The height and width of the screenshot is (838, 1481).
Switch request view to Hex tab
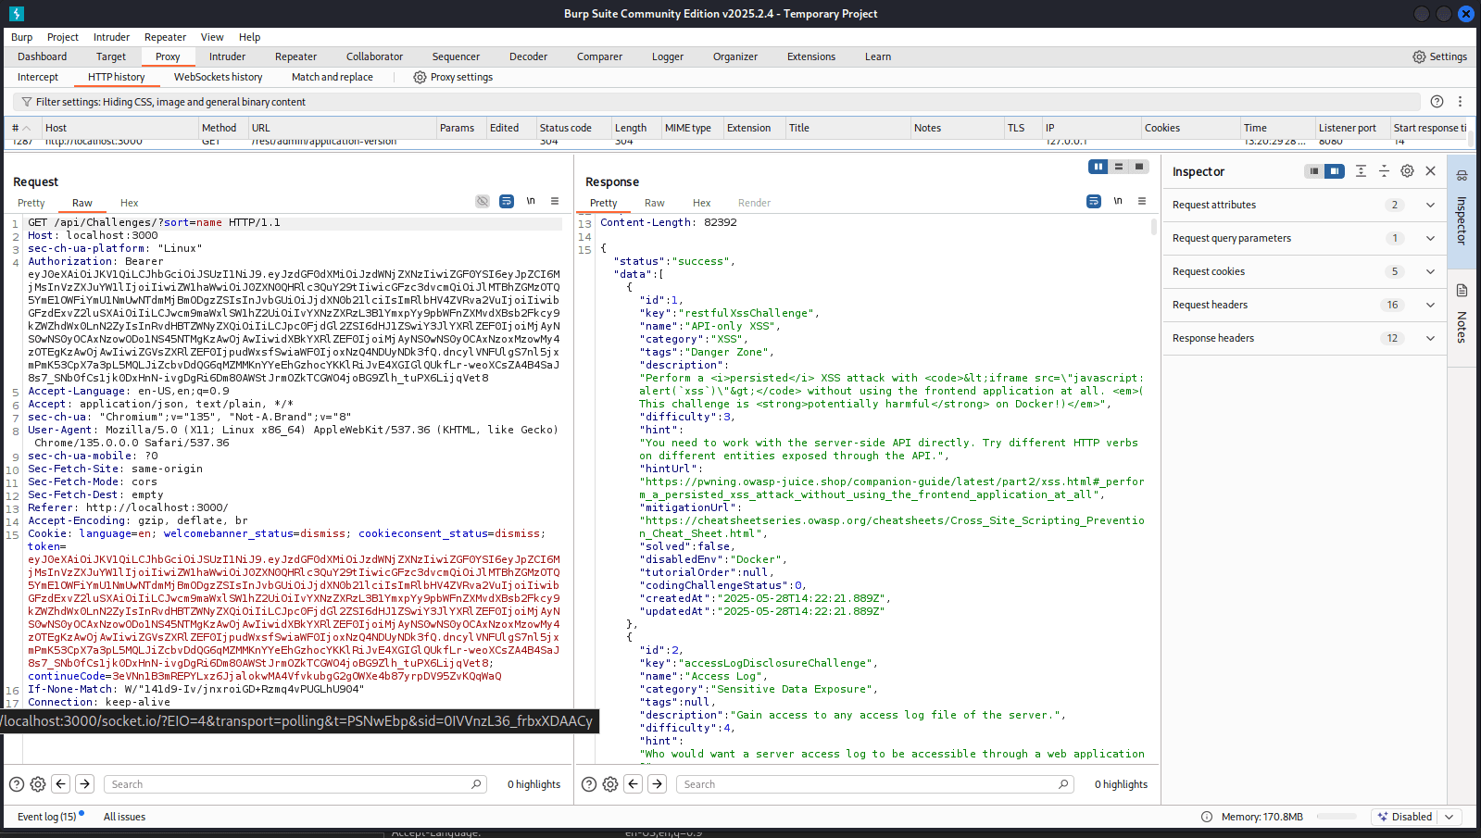point(129,203)
